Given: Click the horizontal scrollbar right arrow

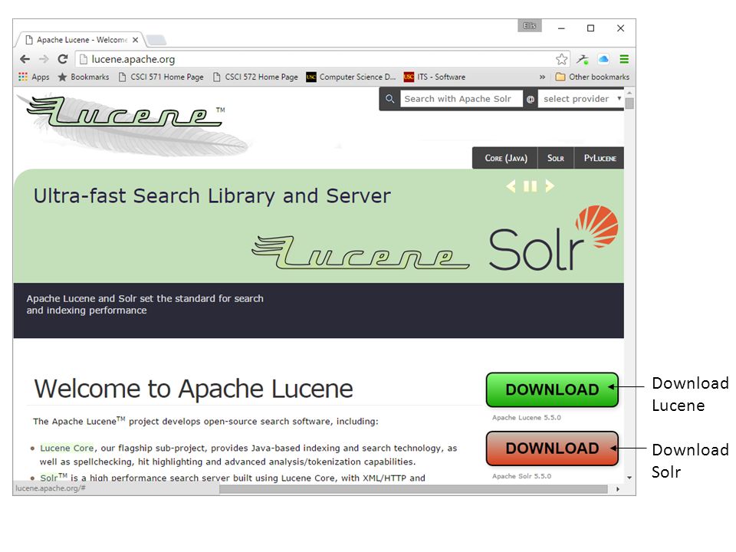Looking at the screenshot, I should [618, 489].
